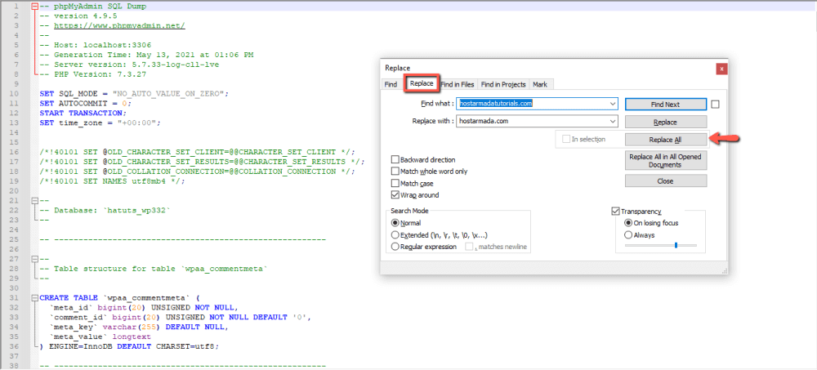The image size is (817, 370).
Task: Click line number 10 in the margin
Action: click(x=15, y=94)
